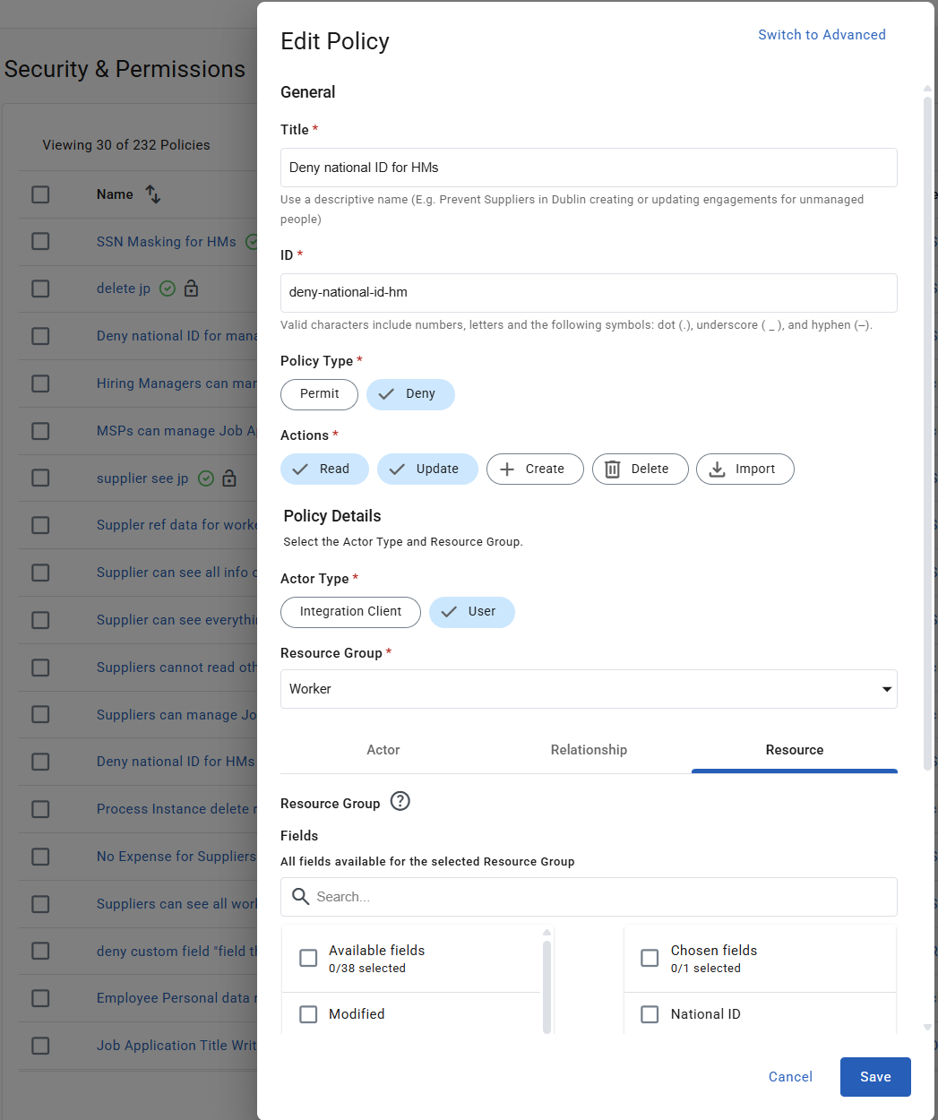Check the select-all box in the Name header
The image size is (938, 1120).
40,194
